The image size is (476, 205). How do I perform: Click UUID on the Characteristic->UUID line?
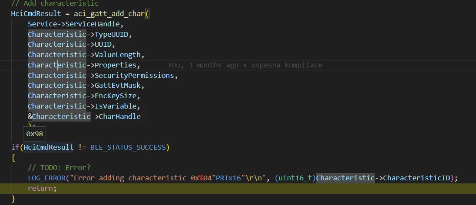(x=103, y=45)
